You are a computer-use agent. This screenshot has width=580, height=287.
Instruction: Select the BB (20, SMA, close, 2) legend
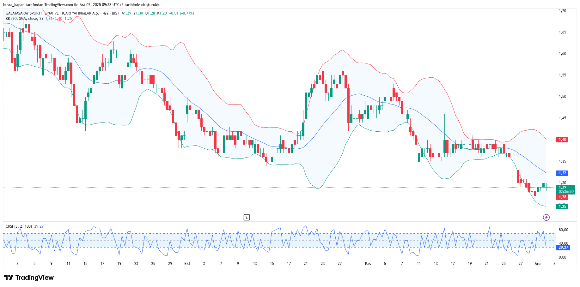(24, 19)
